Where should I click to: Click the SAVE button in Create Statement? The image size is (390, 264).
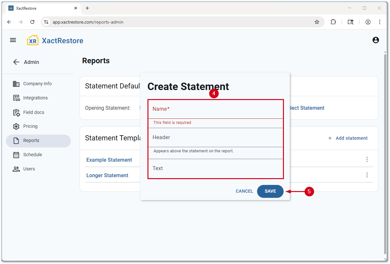270,191
